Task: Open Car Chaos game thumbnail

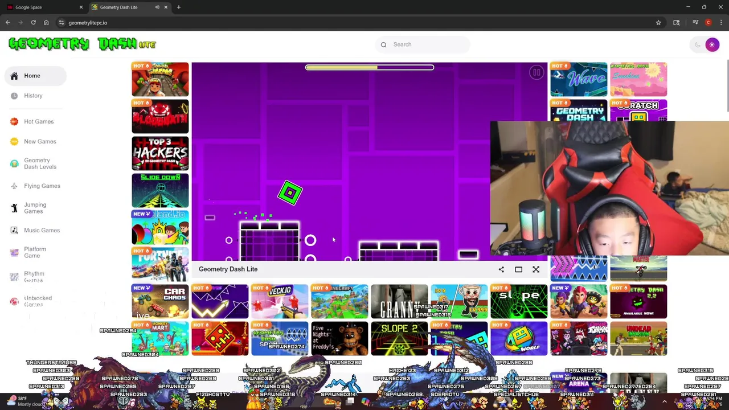Action: (160, 301)
